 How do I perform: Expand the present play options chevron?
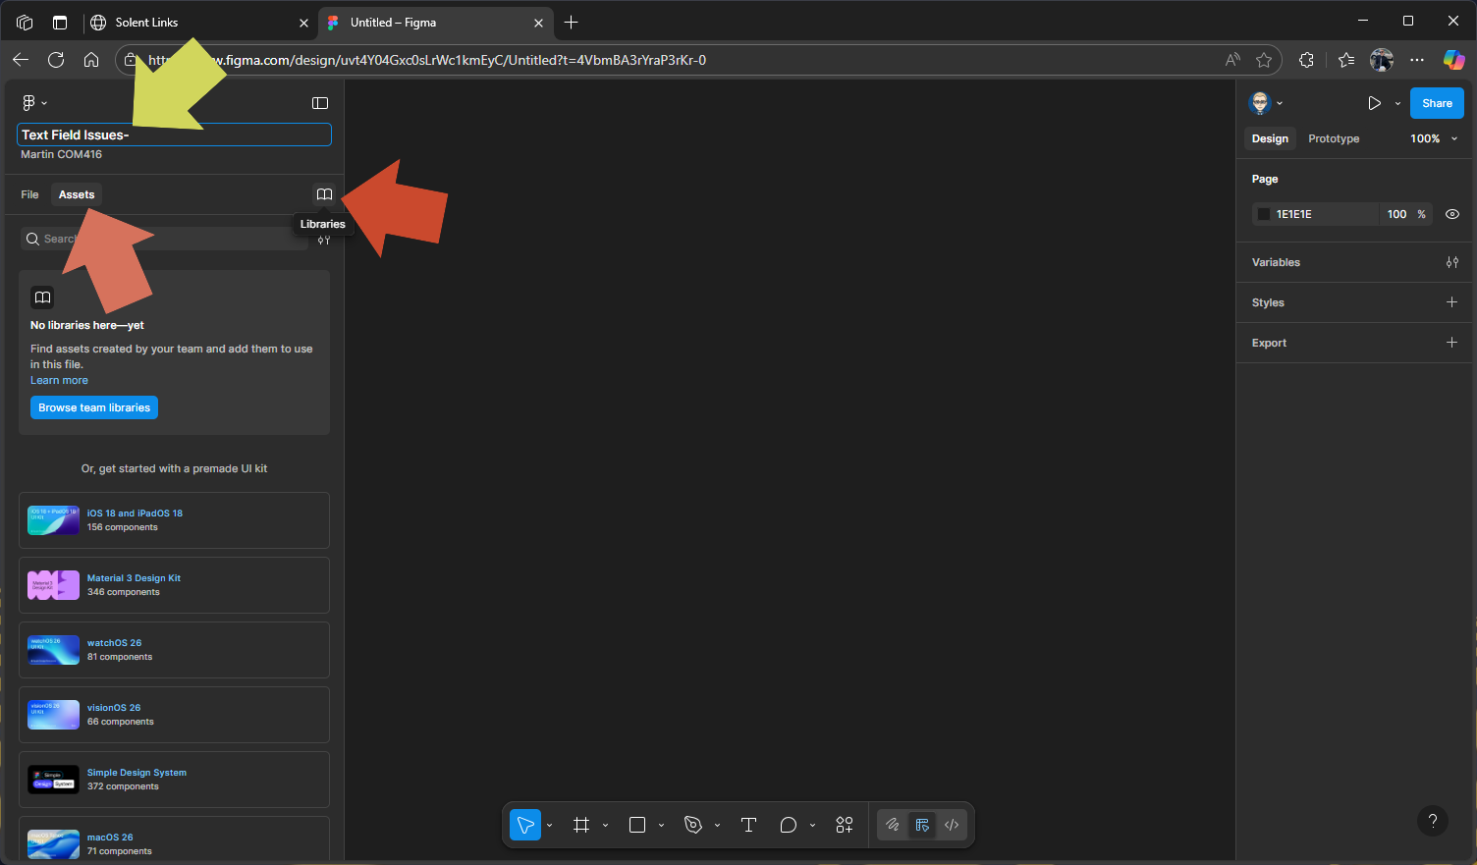click(x=1397, y=103)
